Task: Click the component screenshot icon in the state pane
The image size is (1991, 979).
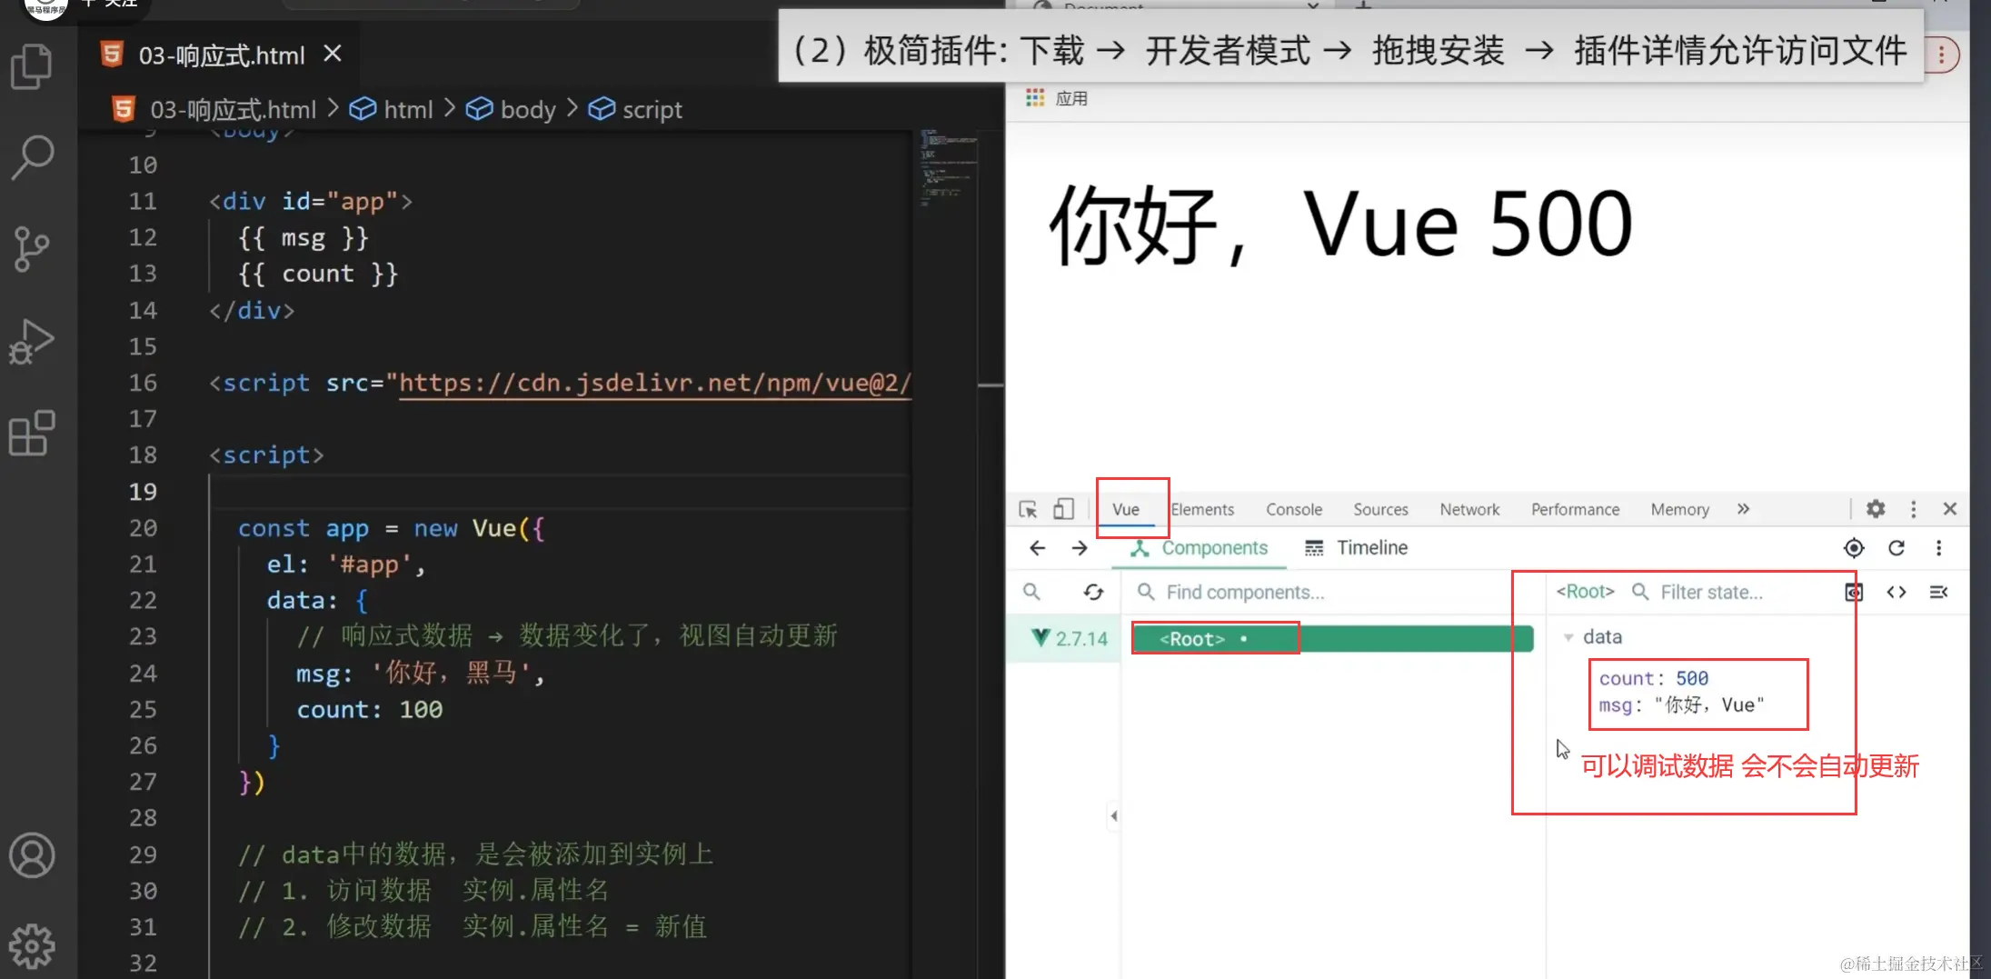Action: (1854, 592)
